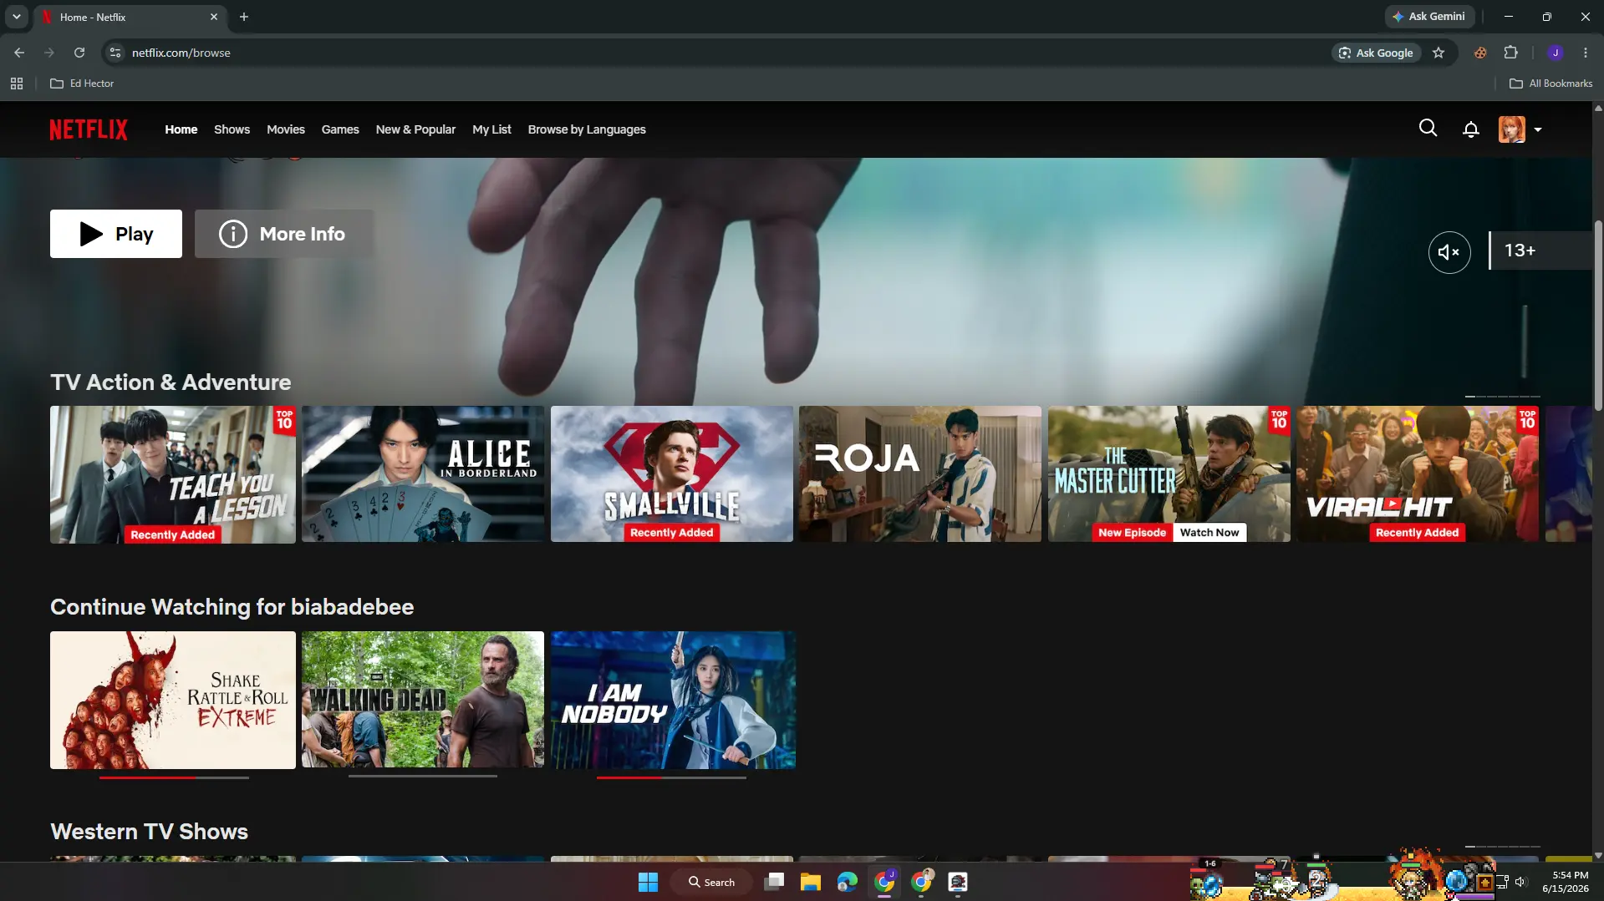Click TV Action & Adventure row title
The width and height of the screenshot is (1604, 901).
[171, 382]
